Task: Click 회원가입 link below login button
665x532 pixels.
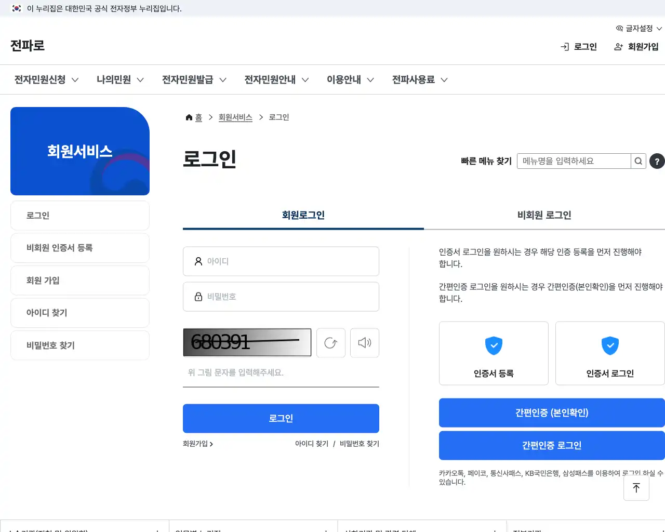Action: coord(198,444)
